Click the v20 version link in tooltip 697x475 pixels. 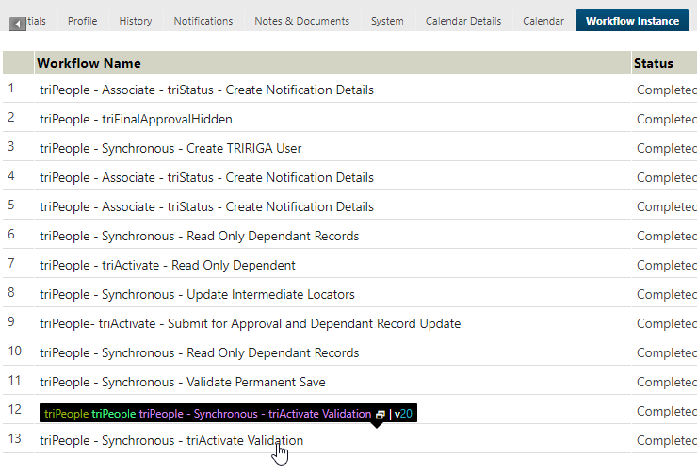pos(404,414)
